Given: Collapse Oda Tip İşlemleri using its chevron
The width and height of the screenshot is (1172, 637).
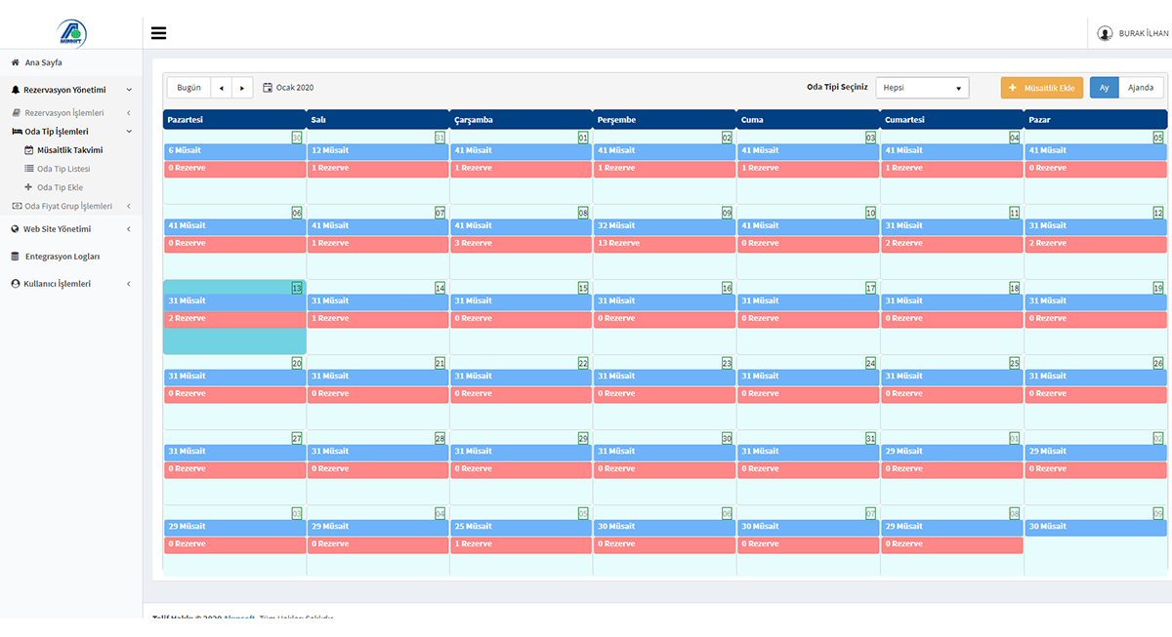Looking at the screenshot, I should (129, 131).
